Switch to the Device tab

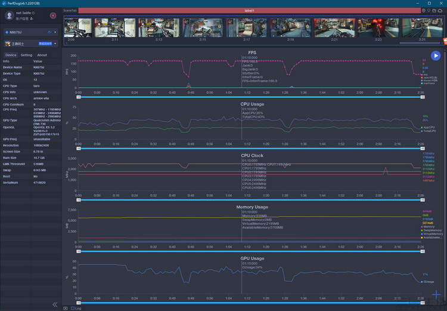point(11,55)
